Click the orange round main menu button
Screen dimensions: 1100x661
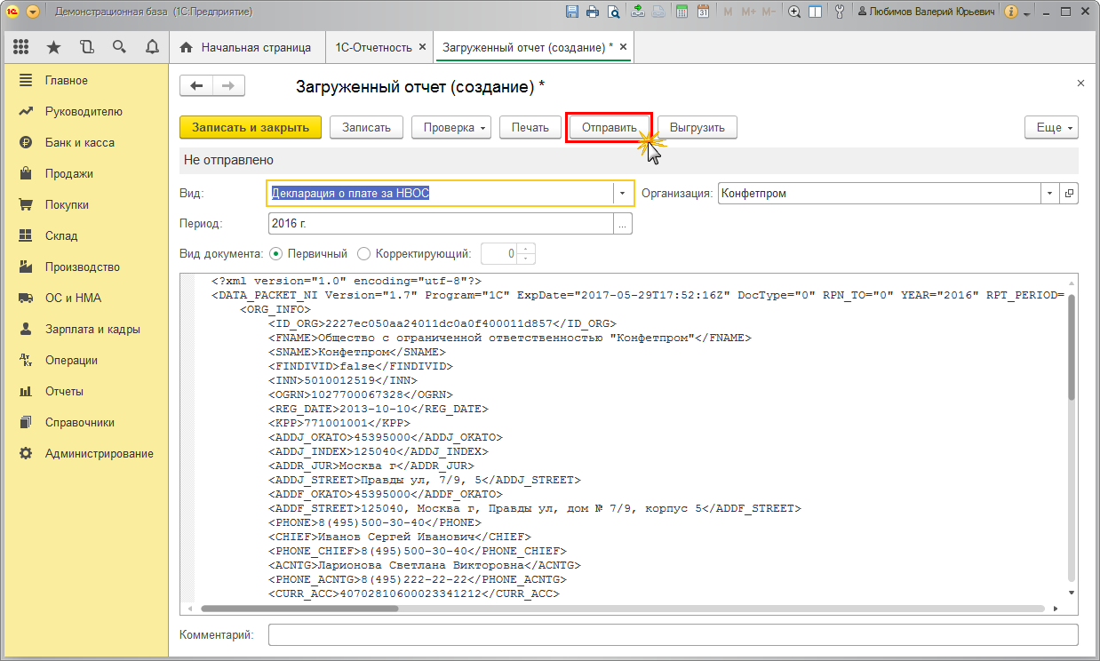33,12
